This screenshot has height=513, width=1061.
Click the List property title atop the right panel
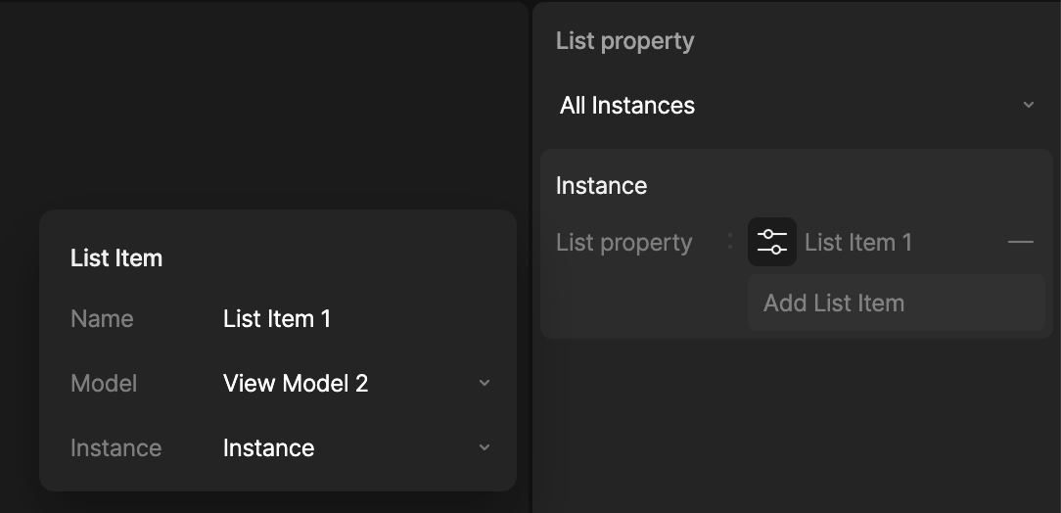tap(625, 40)
